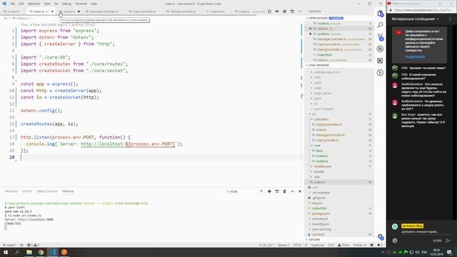The height and width of the screenshot is (257, 457).
Task: Open File Explorer from the taskbar
Action: [29, 252]
